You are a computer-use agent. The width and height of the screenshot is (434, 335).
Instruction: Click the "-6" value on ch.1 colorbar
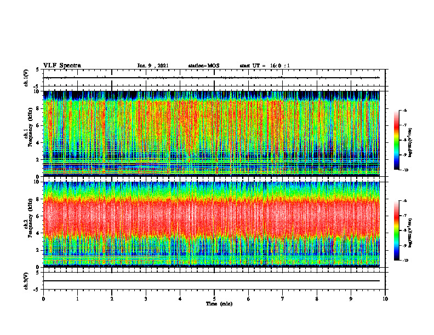(404, 111)
